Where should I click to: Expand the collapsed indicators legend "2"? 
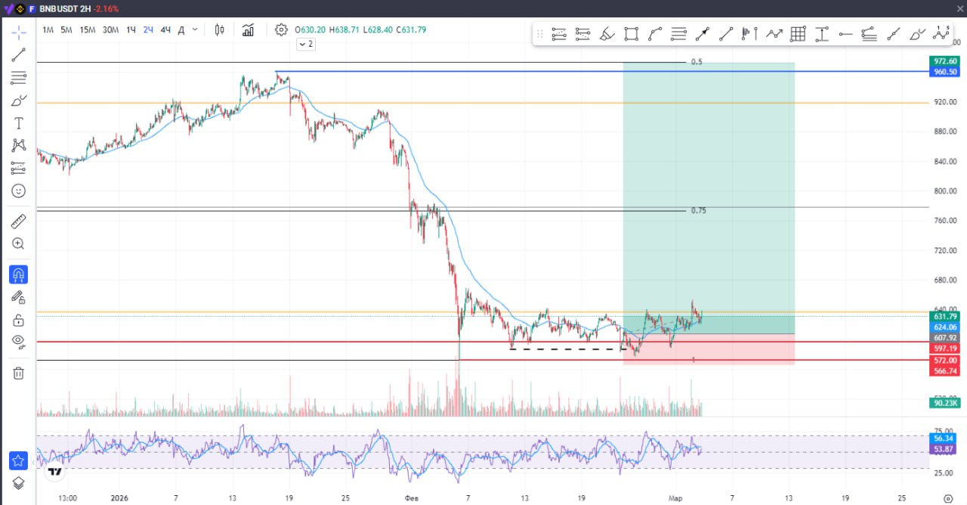[305, 45]
